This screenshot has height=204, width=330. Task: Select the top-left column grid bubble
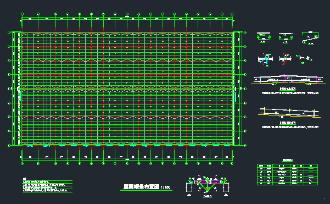click(23, 14)
